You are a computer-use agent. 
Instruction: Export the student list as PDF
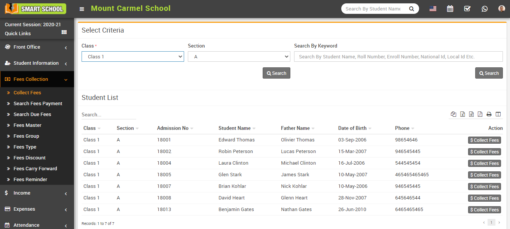pos(480,114)
